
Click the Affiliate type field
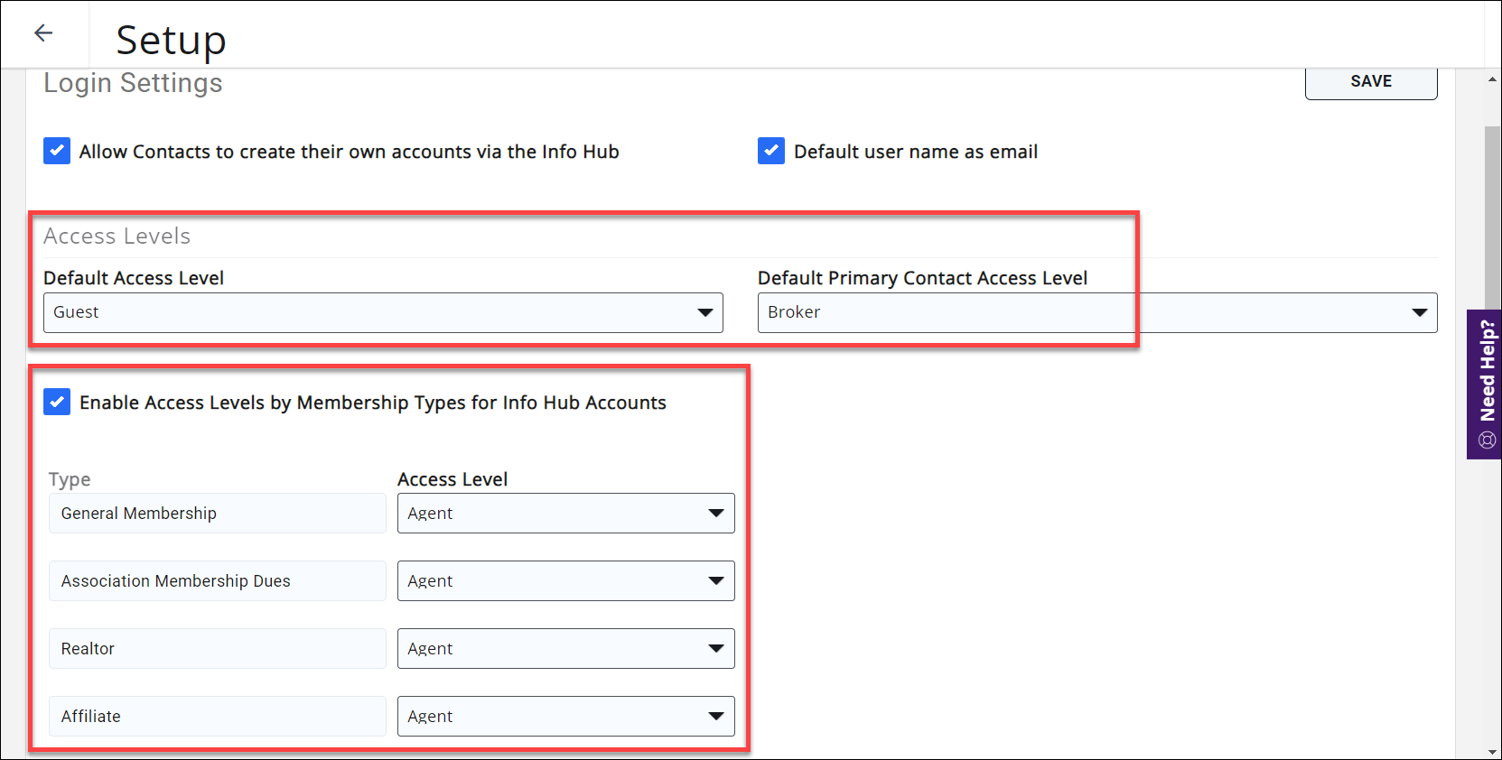tap(217, 716)
